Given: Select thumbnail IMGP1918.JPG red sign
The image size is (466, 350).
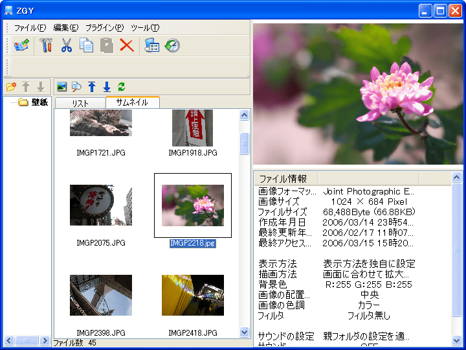Looking at the screenshot, I should point(193,128).
